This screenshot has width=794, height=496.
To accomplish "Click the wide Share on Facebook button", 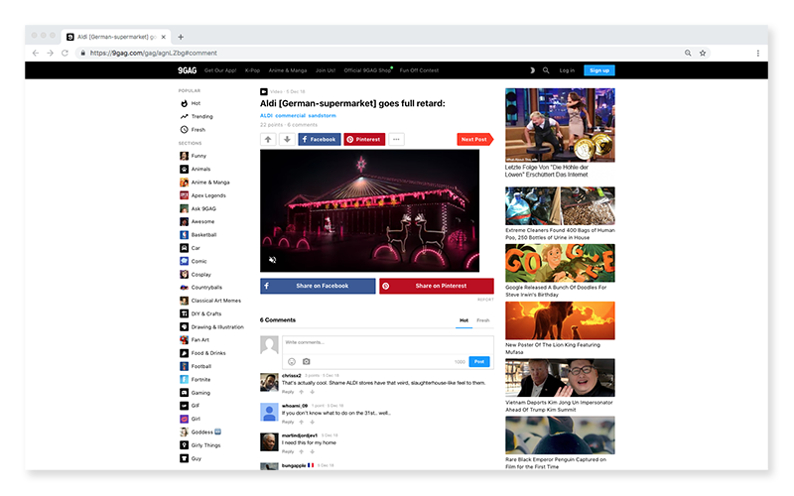I will coord(318,286).
